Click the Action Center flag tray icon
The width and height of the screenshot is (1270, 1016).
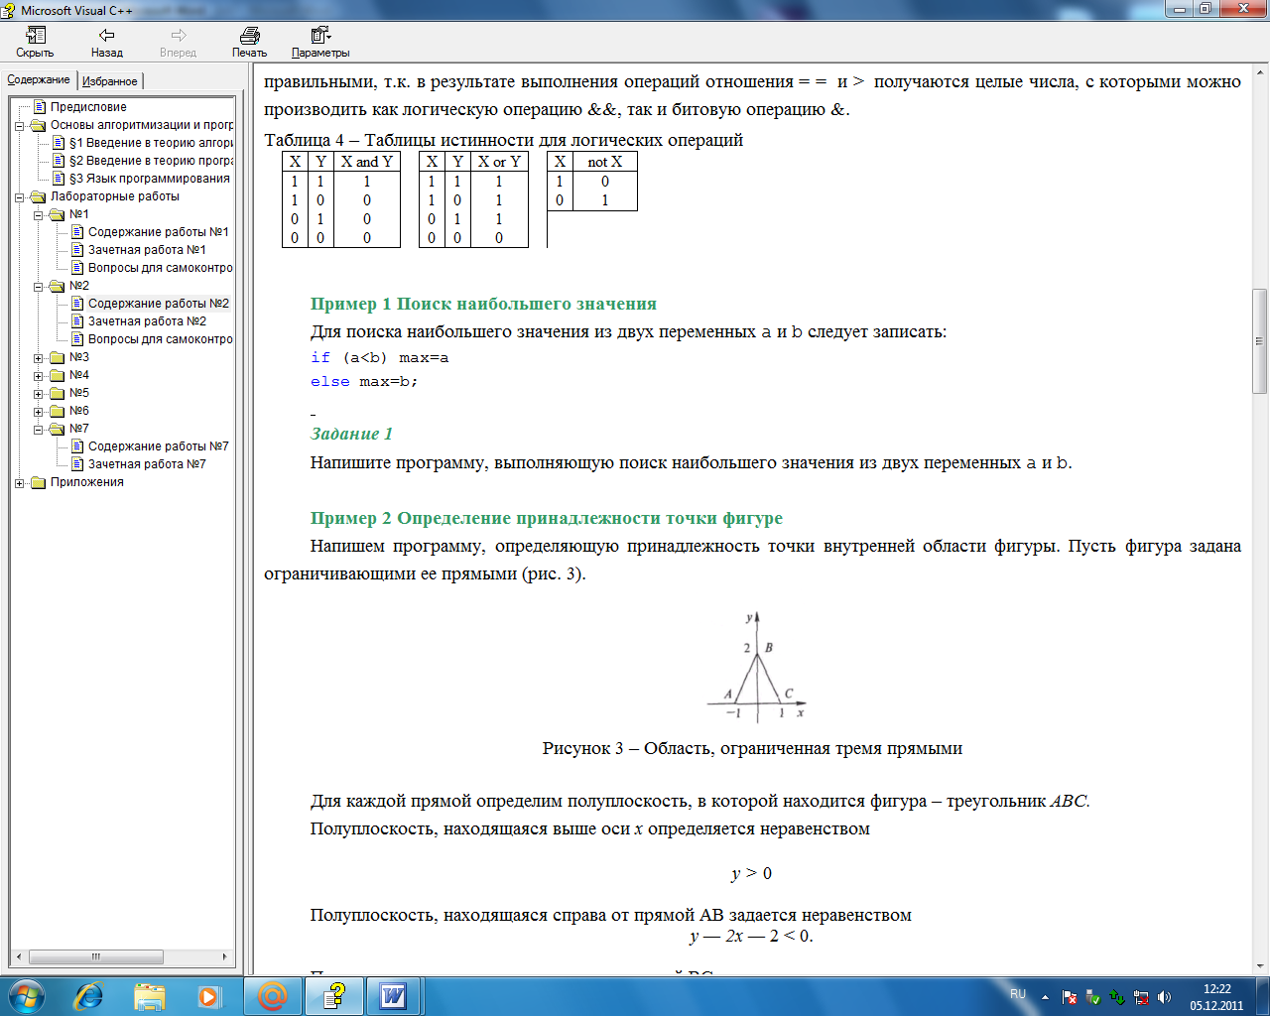pos(1070,997)
